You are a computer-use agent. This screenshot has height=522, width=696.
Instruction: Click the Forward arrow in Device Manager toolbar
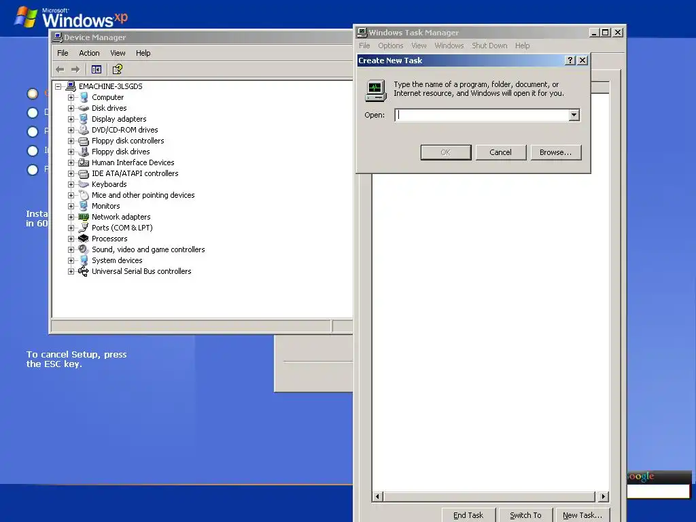tap(75, 69)
